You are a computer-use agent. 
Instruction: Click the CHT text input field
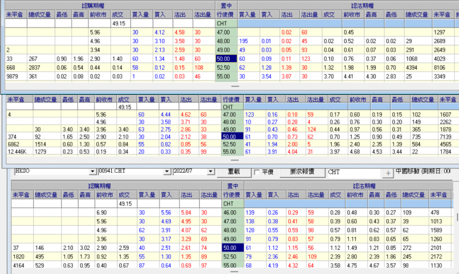click(353, 172)
